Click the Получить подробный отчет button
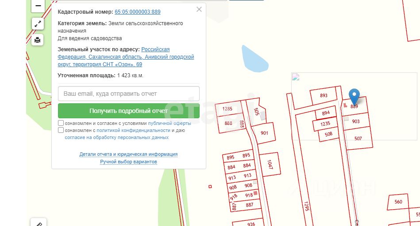This screenshot has height=226, width=420. (x=129, y=111)
